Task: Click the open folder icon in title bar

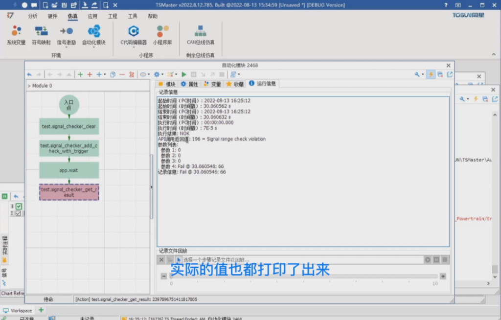Action: (55, 5)
